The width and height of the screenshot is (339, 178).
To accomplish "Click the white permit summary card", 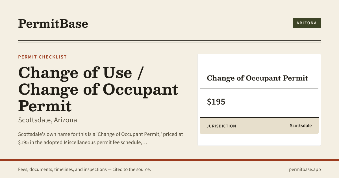I will 259,100.
